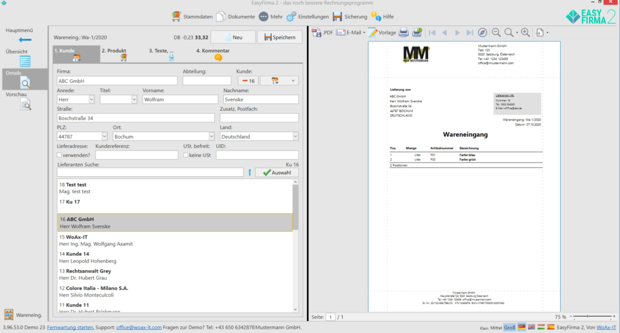
Task: Click the zoom slider minus end
Action: pyautogui.click(x=570, y=317)
